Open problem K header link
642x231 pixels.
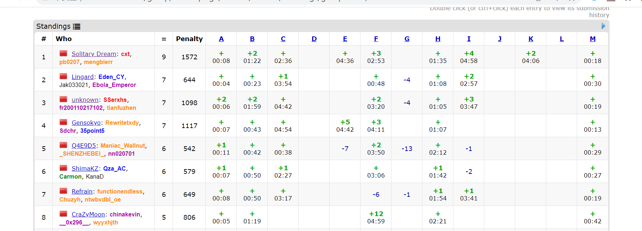531,39
